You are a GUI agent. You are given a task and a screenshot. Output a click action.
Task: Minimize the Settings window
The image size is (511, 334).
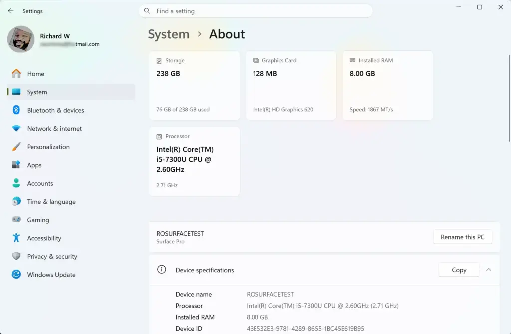click(459, 7)
